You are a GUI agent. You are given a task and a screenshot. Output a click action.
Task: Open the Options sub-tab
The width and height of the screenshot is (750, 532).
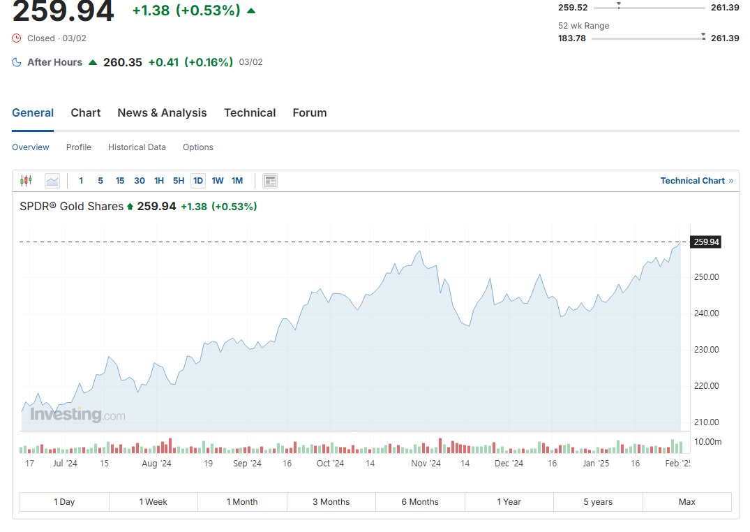198,147
